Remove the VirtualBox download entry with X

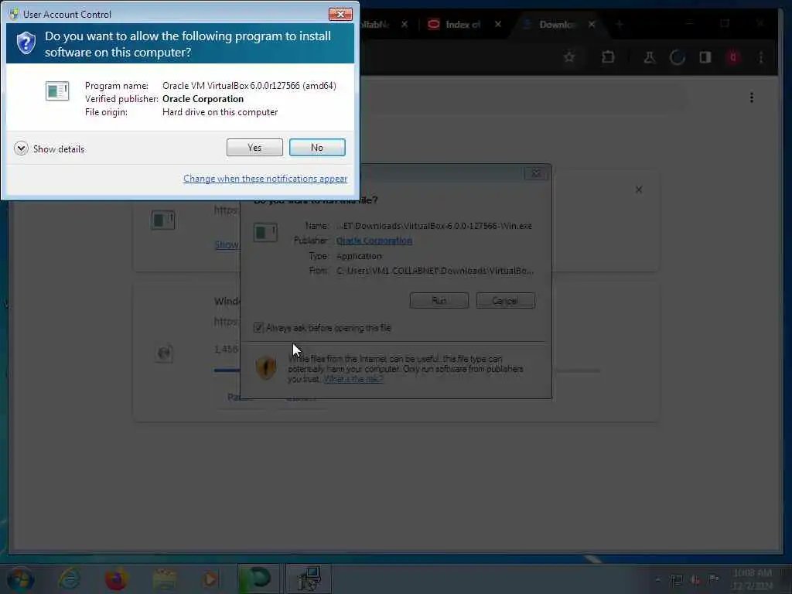638,189
